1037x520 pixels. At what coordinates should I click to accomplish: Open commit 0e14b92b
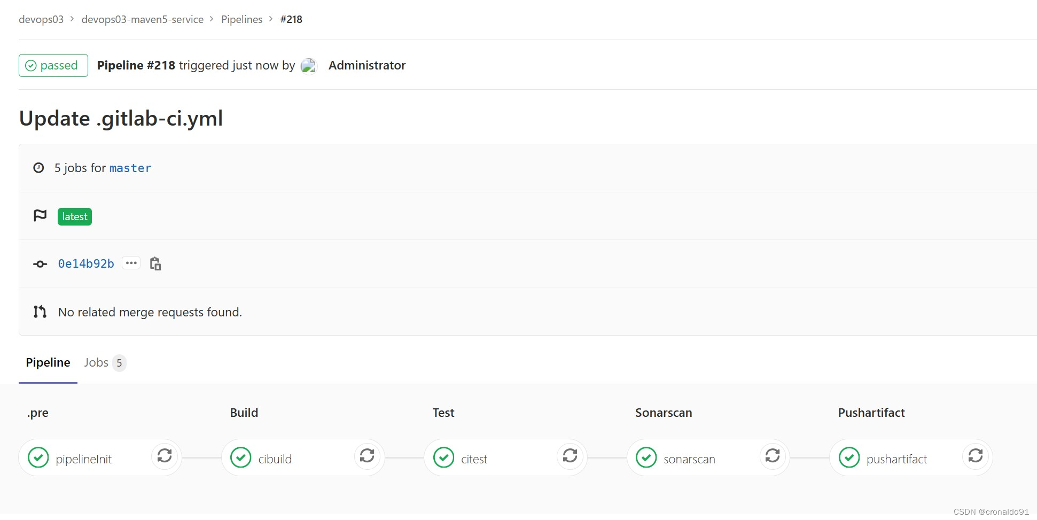[85, 263]
